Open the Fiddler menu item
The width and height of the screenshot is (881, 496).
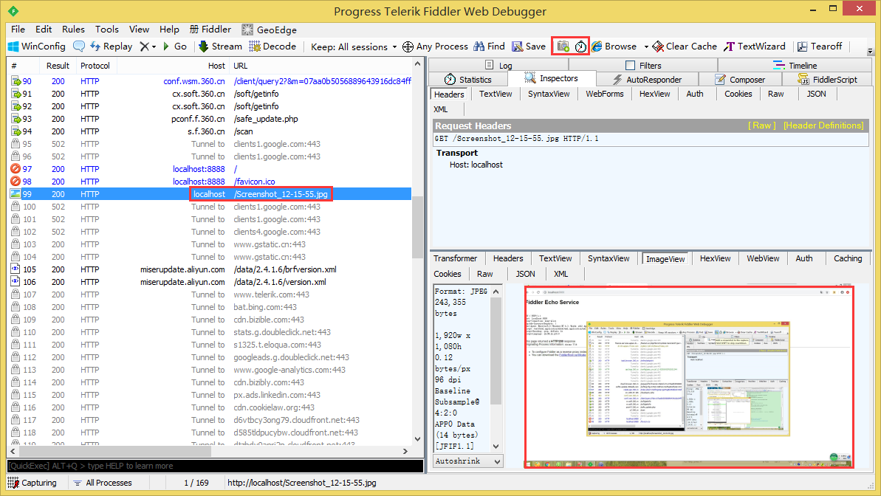coord(210,30)
